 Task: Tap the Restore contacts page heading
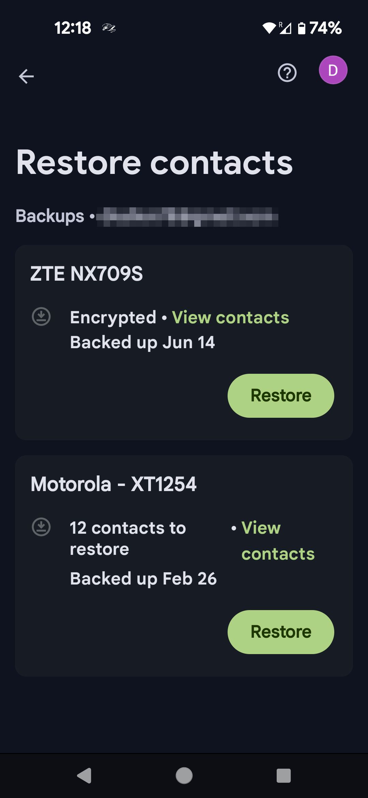point(154,163)
